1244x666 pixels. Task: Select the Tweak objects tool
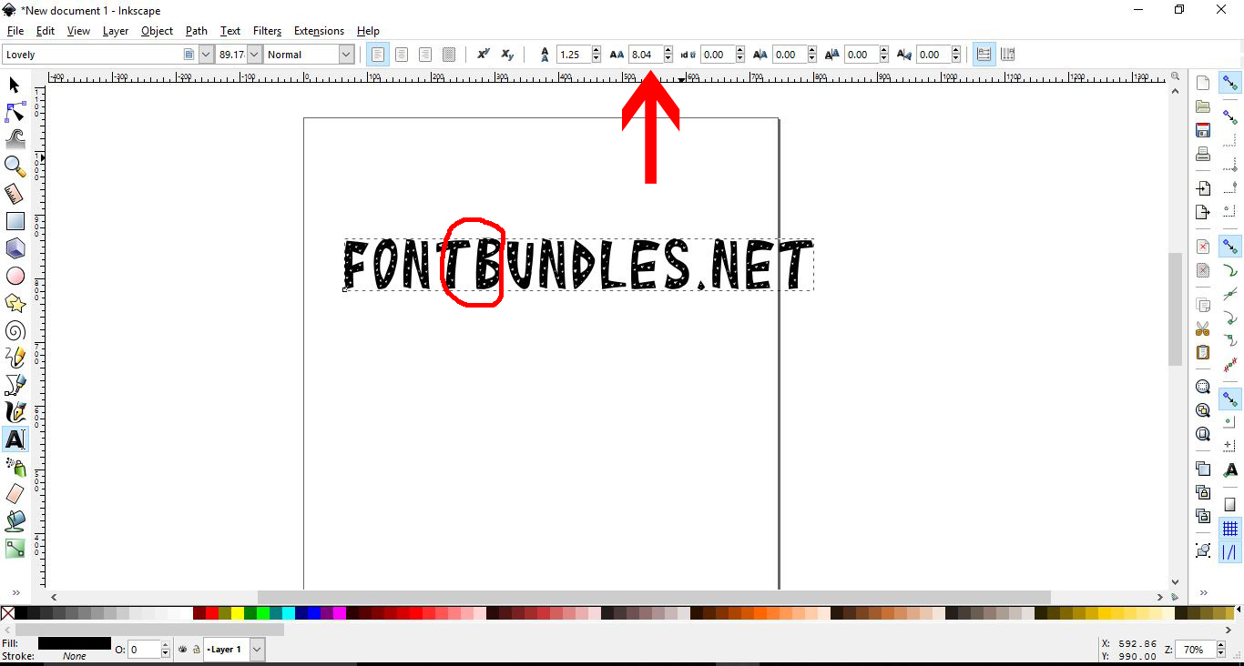point(15,139)
